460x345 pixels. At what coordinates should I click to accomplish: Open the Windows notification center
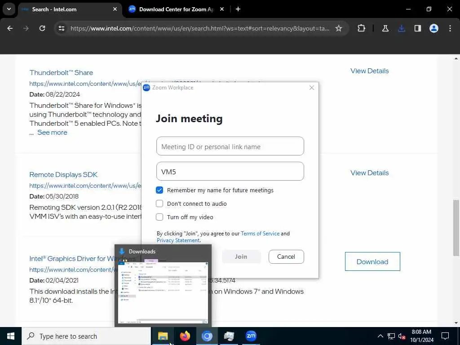pos(445,336)
